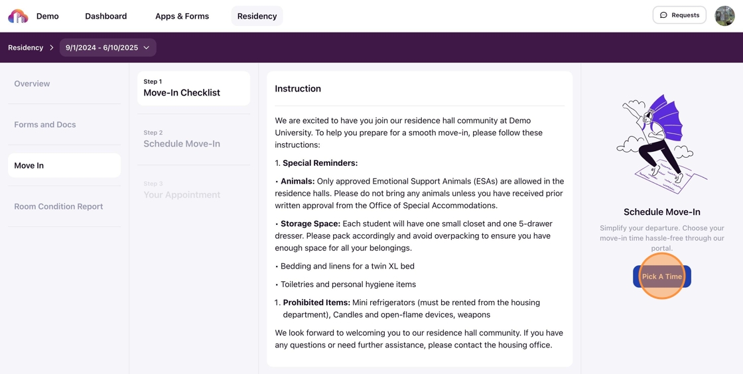The image size is (743, 374).
Task: Click the flying student illustration
Action: pyautogui.click(x=661, y=144)
